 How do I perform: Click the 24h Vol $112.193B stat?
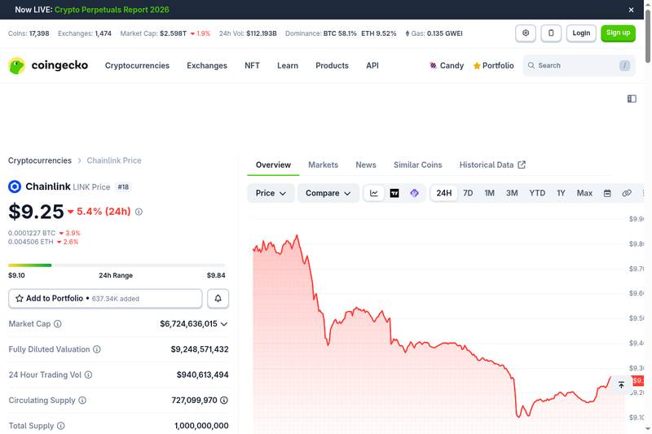coord(248,33)
